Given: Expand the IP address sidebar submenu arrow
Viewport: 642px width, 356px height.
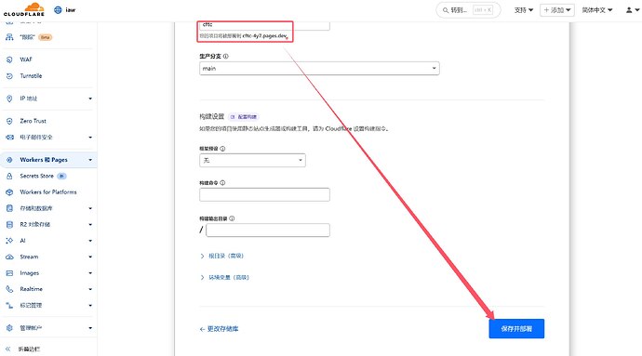Looking at the screenshot, I should (x=90, y=99).
